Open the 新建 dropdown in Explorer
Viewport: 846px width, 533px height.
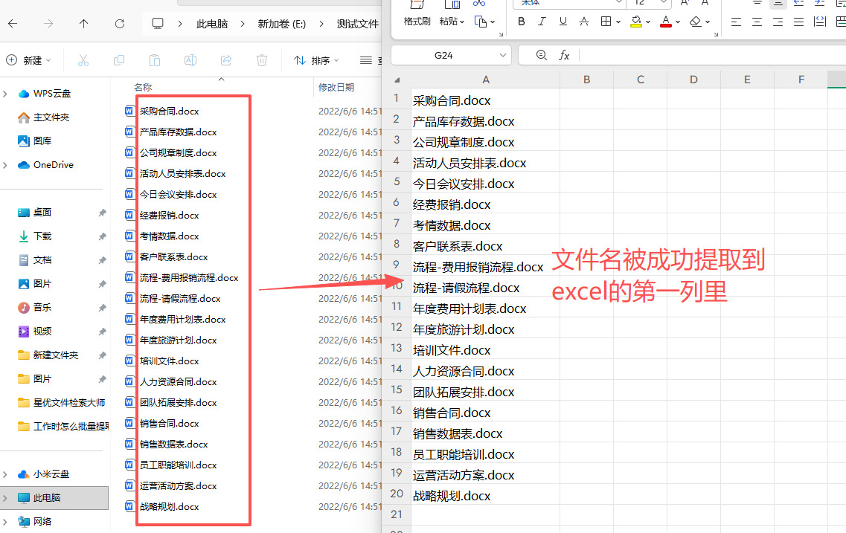pyautogui.click(x=28, y=60)
